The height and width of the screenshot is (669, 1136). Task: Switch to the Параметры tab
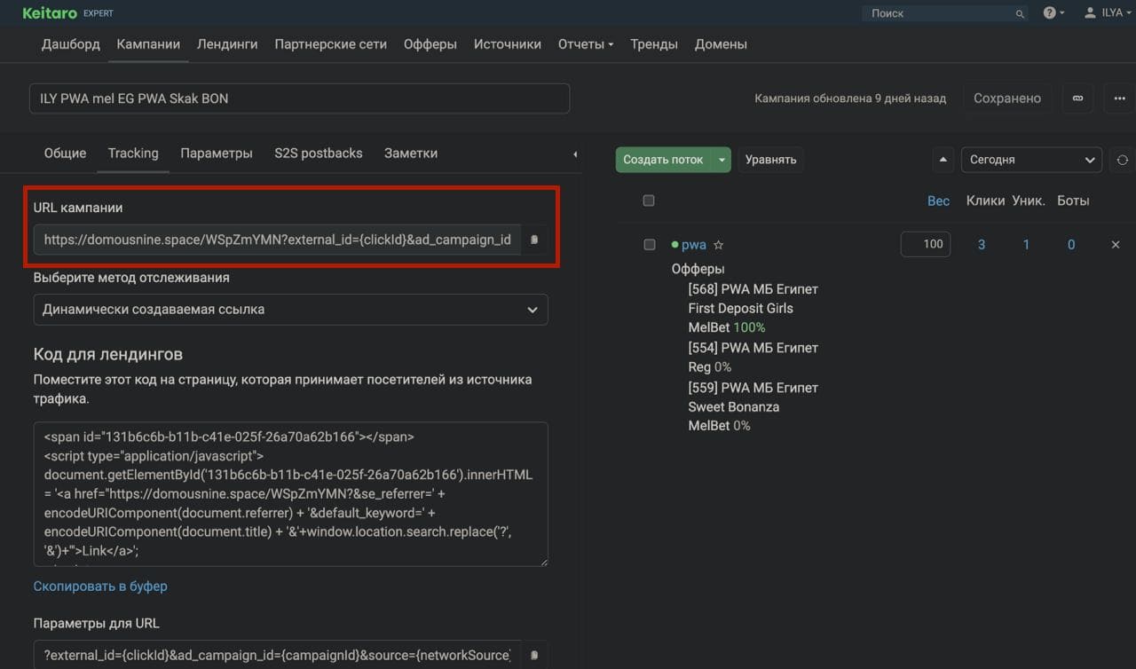217,153
